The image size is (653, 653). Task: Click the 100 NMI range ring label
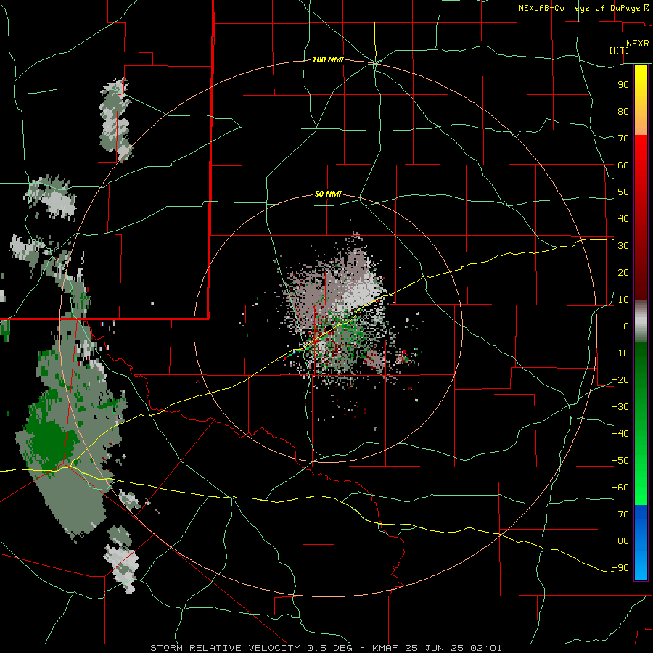click(328, 60)
